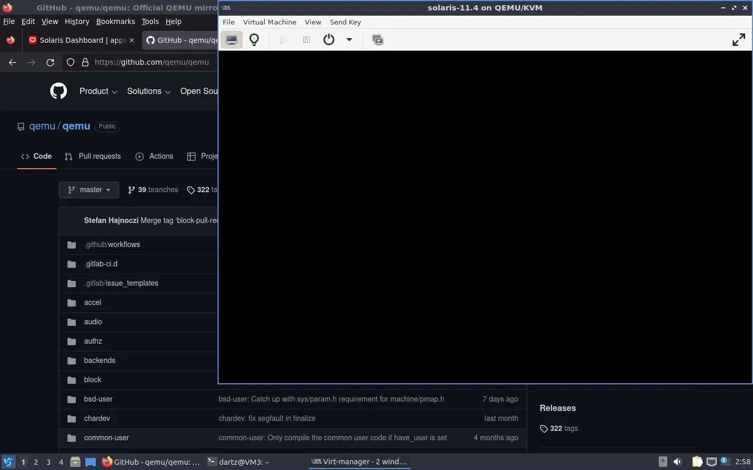
Task: Open the bsd-user folder
Action: (x=98, y=399)
